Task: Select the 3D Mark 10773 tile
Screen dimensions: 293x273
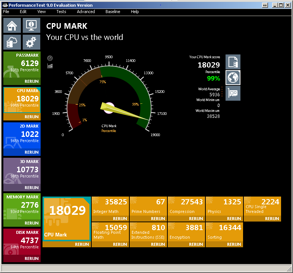Action: pyautogui.click(x=22, y=171)
